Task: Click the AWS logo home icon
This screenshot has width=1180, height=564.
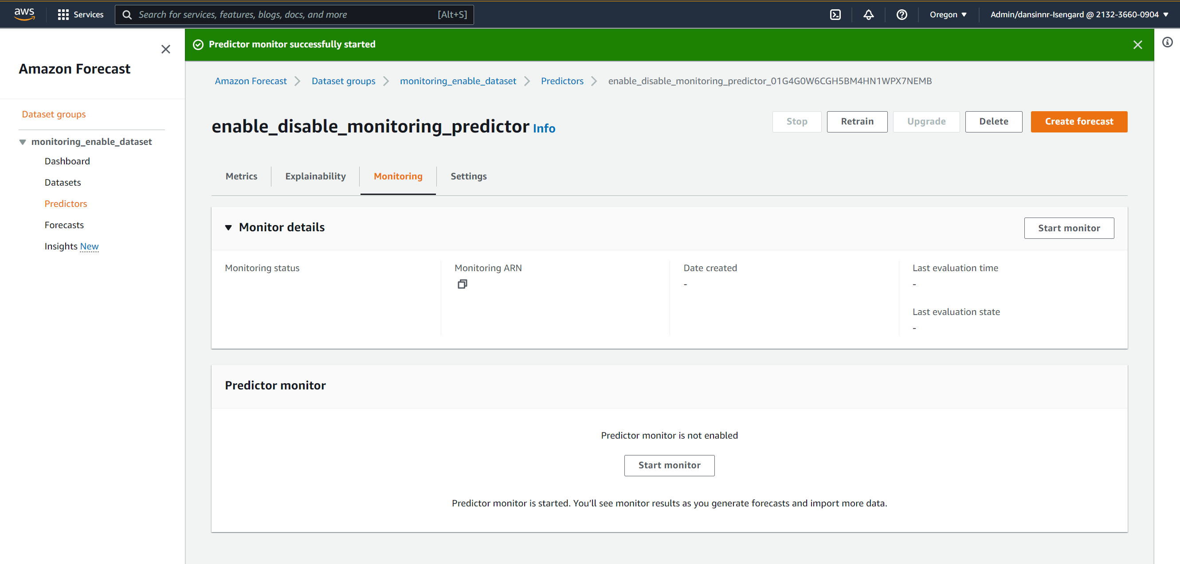Action: [x=24, y=14]
